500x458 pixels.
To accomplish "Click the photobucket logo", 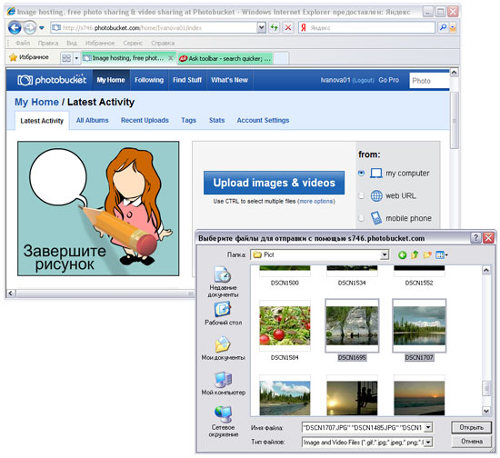I will point(52,80).
